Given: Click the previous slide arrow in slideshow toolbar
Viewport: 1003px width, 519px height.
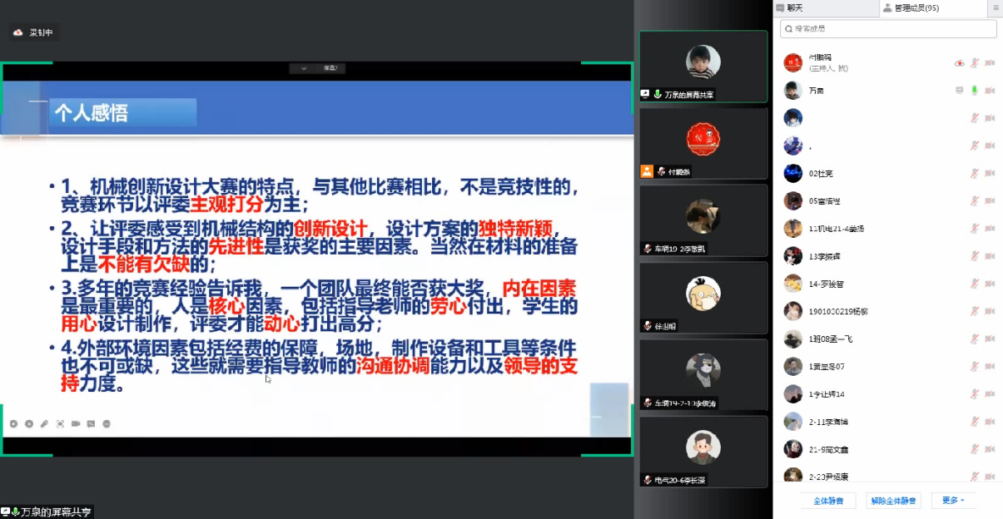Looking at the screenshot, I should tap(13, 424).
